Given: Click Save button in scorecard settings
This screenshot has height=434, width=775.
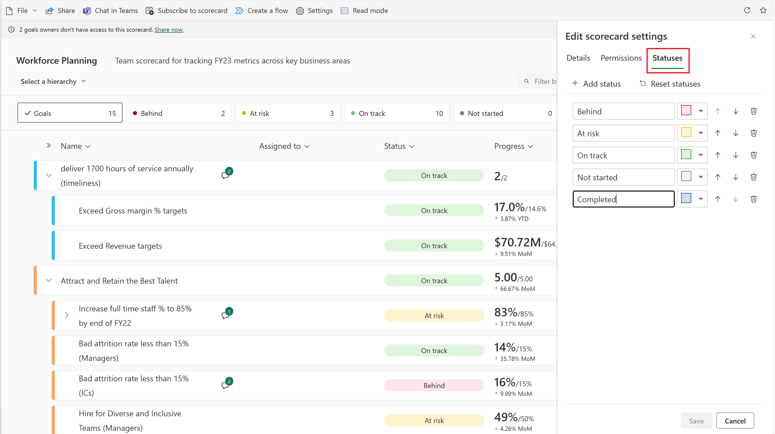Looking at the screenshot, I should pos(696,421).
